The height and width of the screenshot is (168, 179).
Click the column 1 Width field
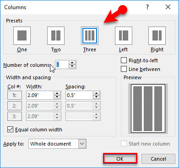(x=40, y=95)
